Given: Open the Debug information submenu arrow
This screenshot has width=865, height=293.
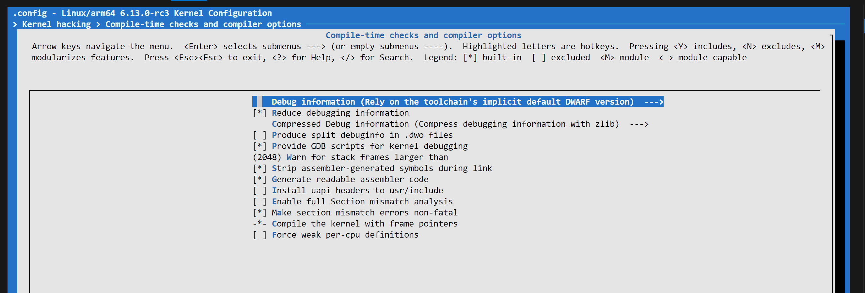Looking at the screenshot, I should point(653,102).
